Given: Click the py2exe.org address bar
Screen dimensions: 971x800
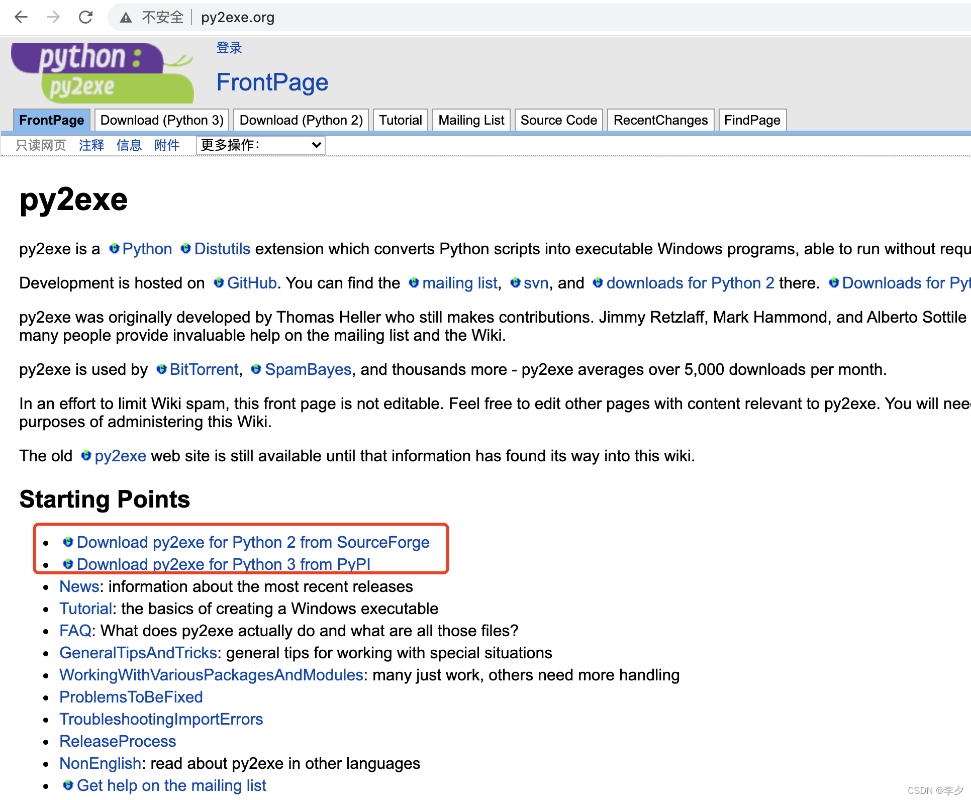Looking at the screenshot, I should click(238, 18).
